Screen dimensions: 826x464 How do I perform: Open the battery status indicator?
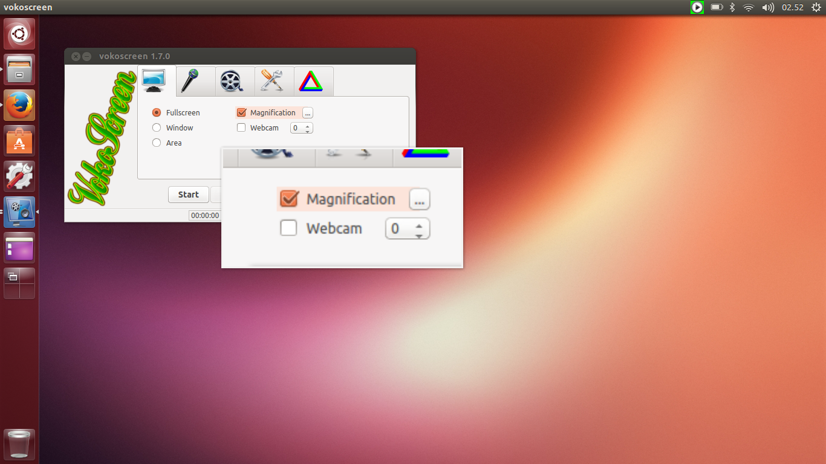click(x=717, y=7)
